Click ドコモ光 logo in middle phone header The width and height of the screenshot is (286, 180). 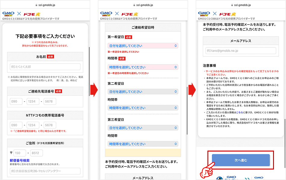(130, 14)
